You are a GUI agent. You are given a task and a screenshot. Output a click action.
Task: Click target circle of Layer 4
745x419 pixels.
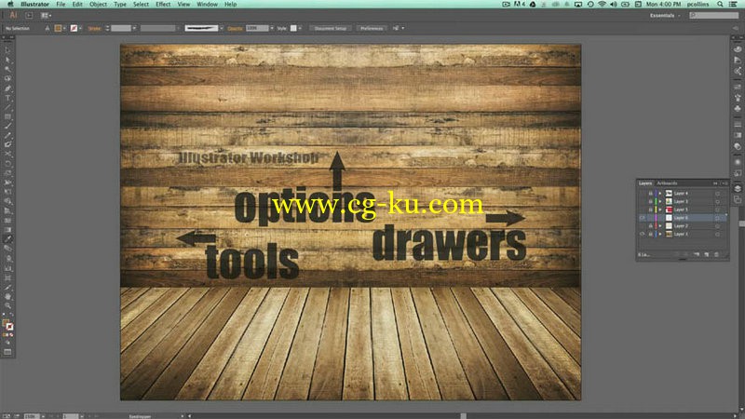pyautogui.click(x=717, y=194)
